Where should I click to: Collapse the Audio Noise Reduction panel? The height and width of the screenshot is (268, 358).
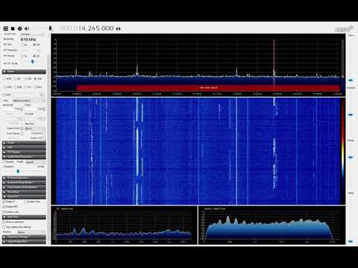[24, 157]
